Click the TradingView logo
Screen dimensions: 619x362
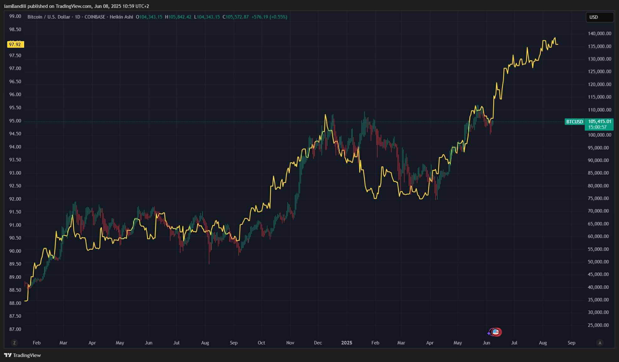click(x=22, y=355)
